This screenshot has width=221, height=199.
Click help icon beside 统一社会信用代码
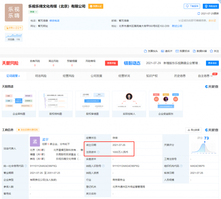26,166
